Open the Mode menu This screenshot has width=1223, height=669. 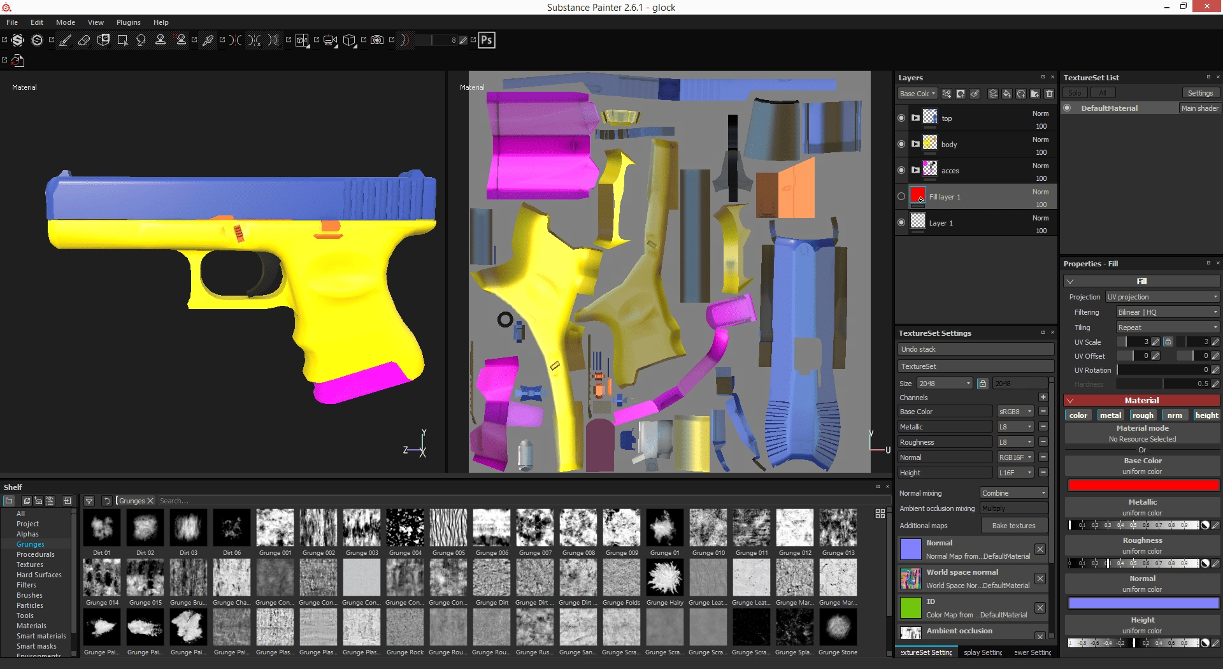click(x=66, y=22)
